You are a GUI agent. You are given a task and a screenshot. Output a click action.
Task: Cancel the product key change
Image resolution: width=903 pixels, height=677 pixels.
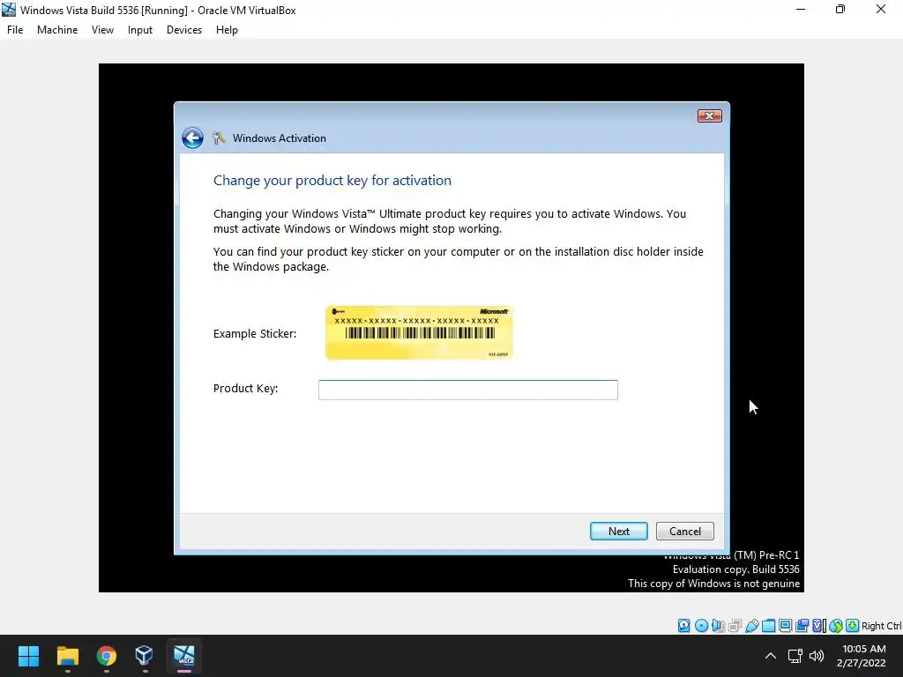pyautogui.click(x=684, y=532)
